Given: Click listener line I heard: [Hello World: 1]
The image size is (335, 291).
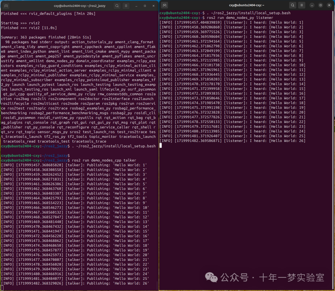Looking at the screenshot, I should [x=231, y=22].
